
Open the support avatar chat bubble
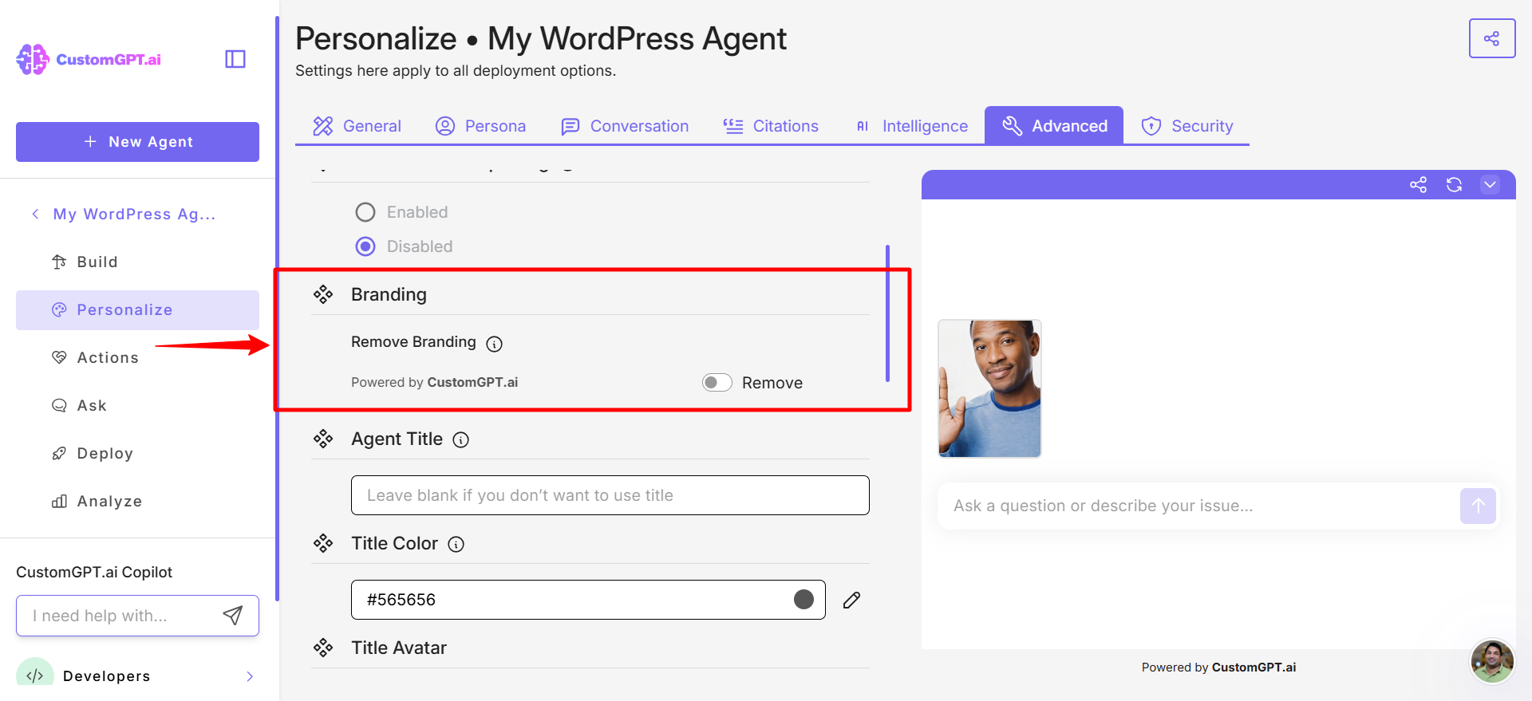pyautogui.click(x=1492, y=661)
